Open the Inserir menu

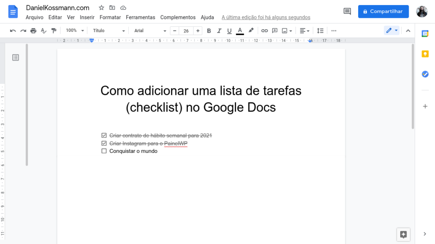click(x=87, y=17)
